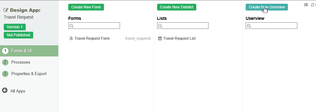Viewport: 316px width, 112px height.
Task: Toggle the Not Published status badge
Action: coord(18,35)
